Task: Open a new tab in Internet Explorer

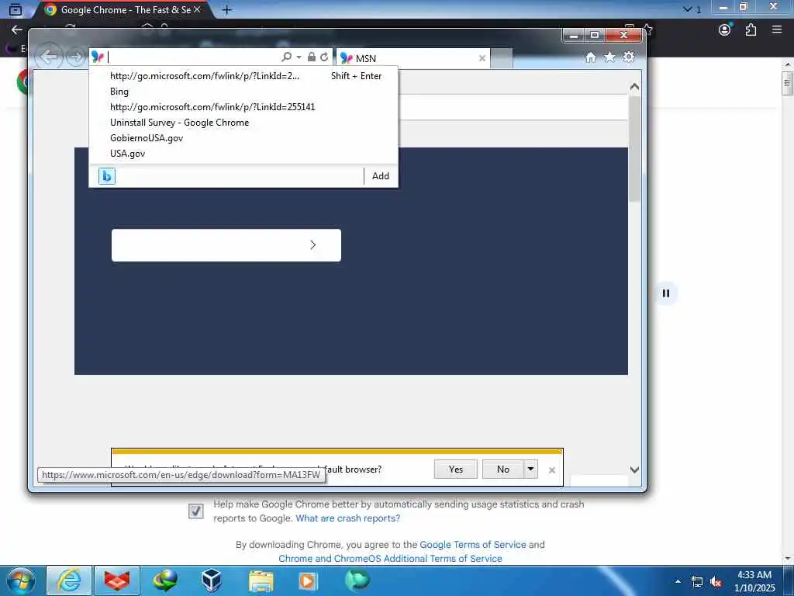Action: coord(502,58)
